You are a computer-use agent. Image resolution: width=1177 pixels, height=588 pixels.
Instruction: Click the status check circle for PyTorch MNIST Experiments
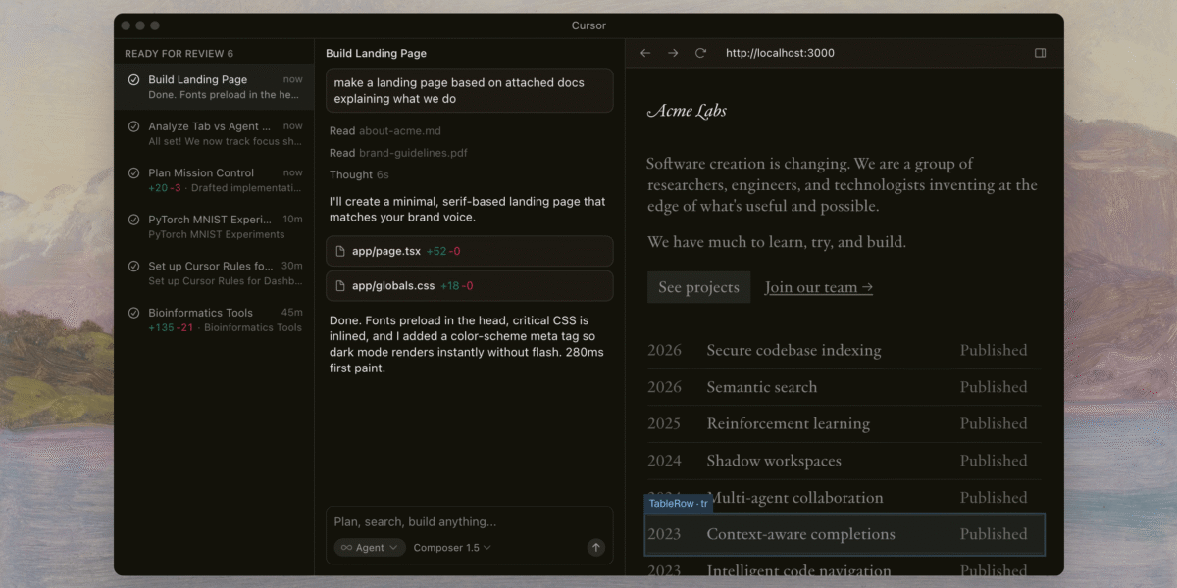[x=133, y=220]
